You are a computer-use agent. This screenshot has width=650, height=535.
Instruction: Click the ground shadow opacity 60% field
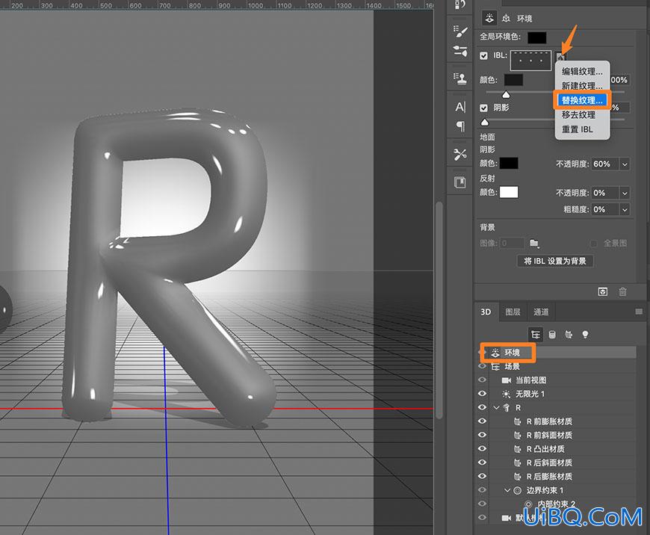(x=604, y=164)
